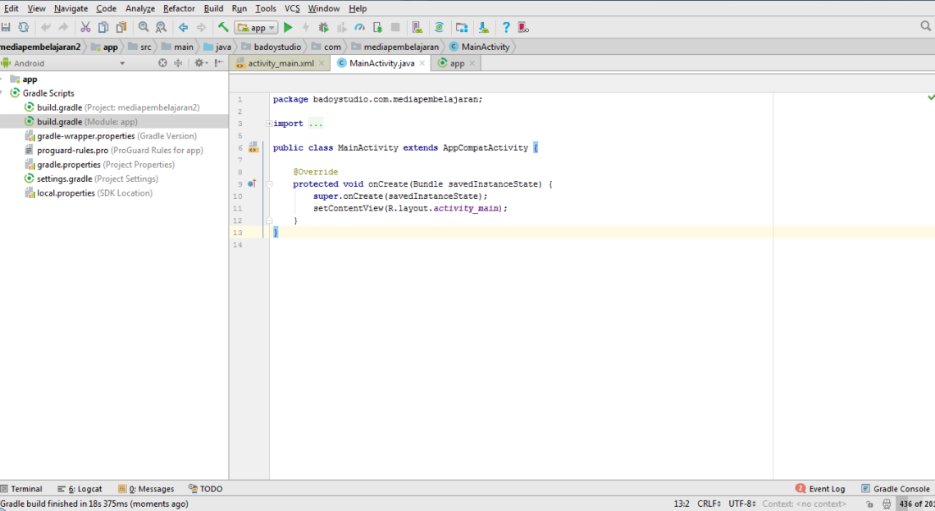Switch to the activity_main.xml tab

click(x=280, y=63)
